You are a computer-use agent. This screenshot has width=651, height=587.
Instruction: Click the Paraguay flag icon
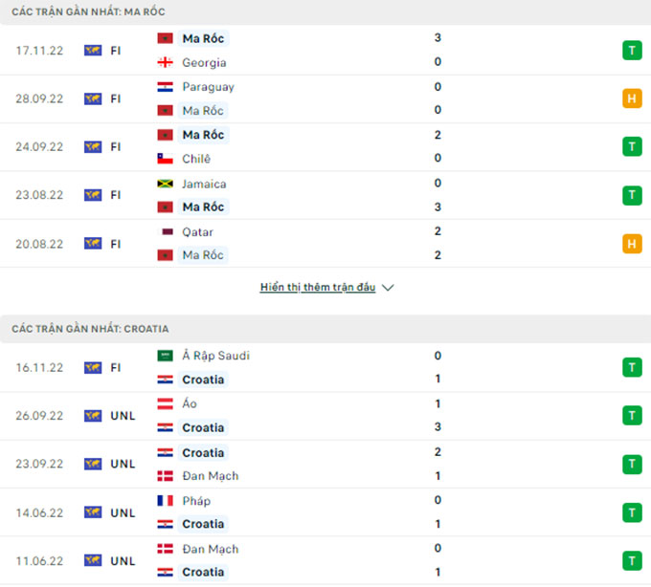tap(164, 86)
